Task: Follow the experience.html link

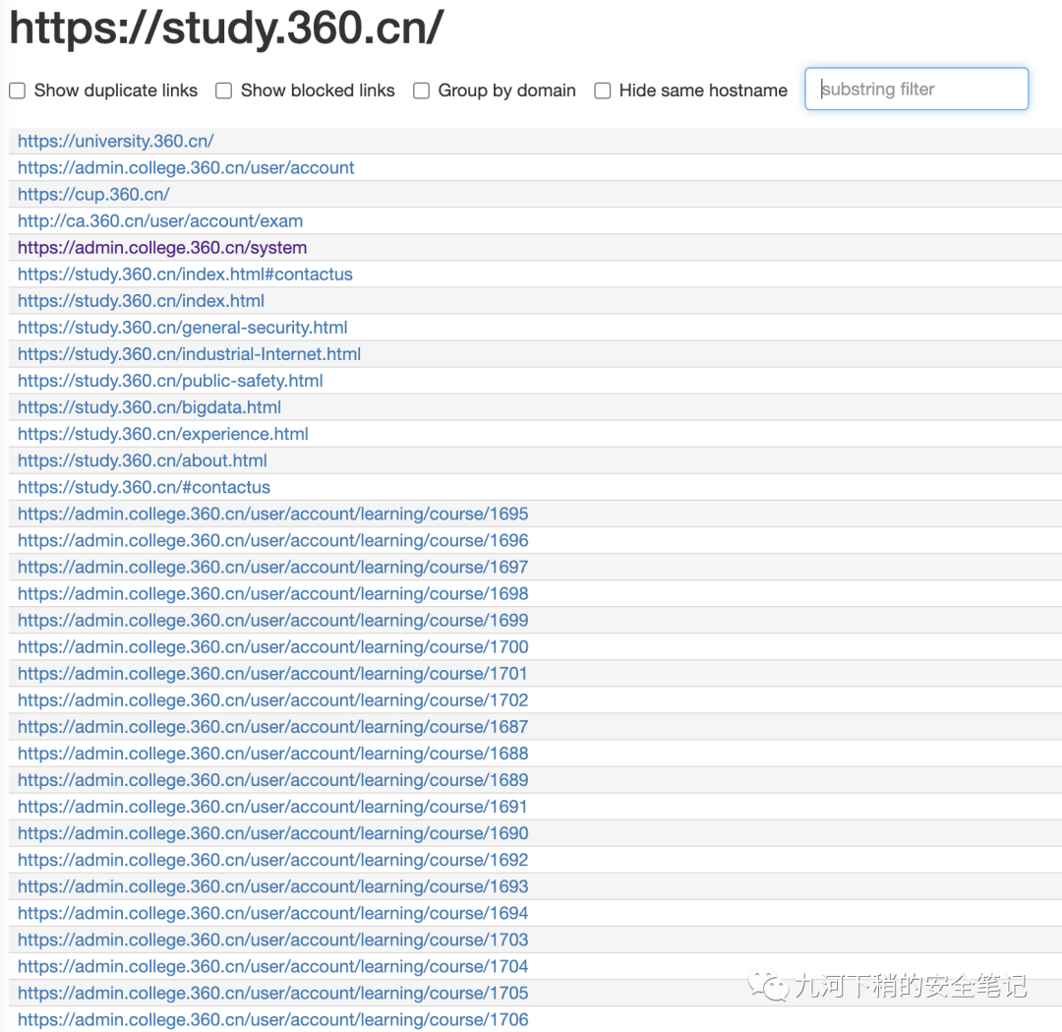Action: coord(162,434)
